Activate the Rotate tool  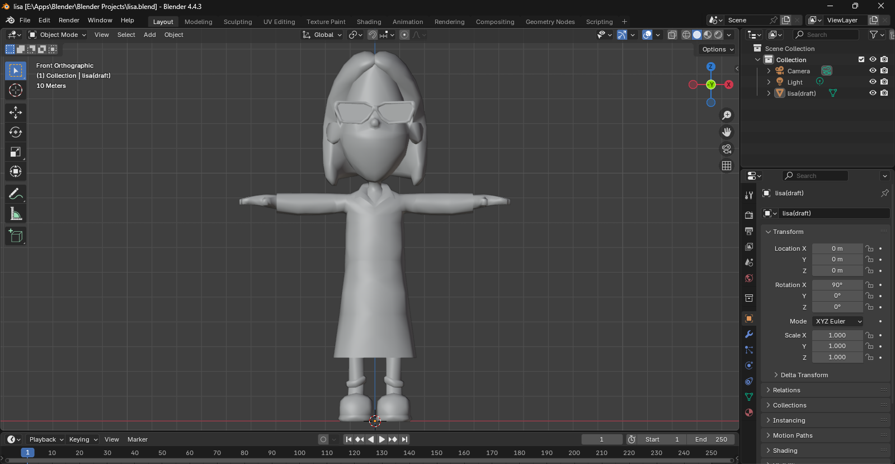pos(16,132)
